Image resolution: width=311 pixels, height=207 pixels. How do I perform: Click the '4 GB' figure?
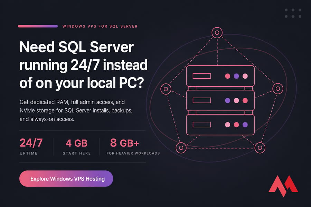[x=77, y=143]
